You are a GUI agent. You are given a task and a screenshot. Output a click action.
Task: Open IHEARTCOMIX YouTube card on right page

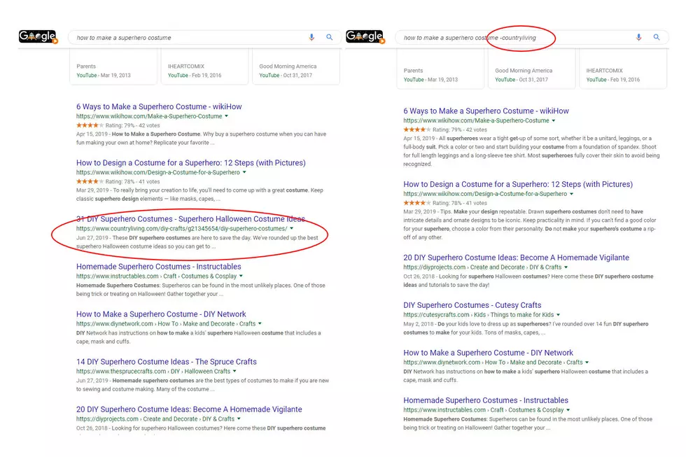pos(624,69)
